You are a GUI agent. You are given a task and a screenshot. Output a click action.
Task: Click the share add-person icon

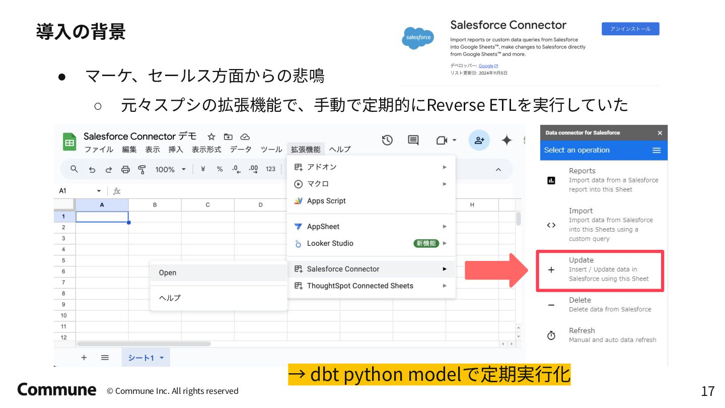479,140
